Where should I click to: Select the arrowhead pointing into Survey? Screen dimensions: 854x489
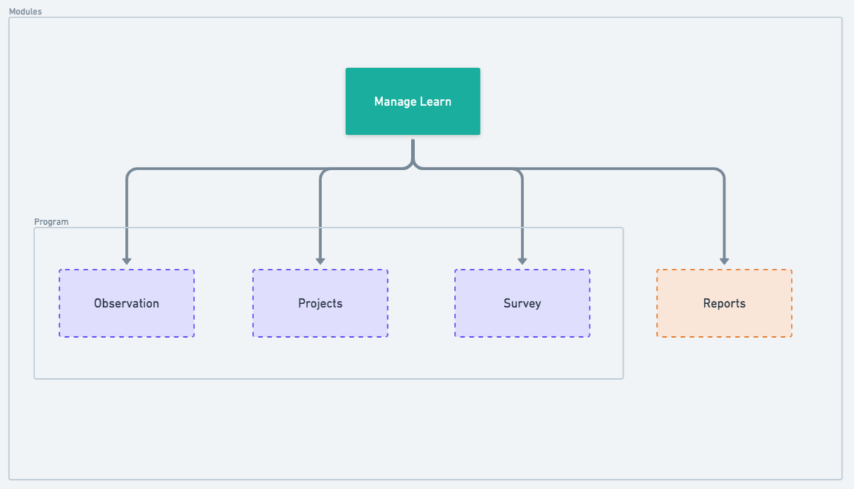pos(522,261)
